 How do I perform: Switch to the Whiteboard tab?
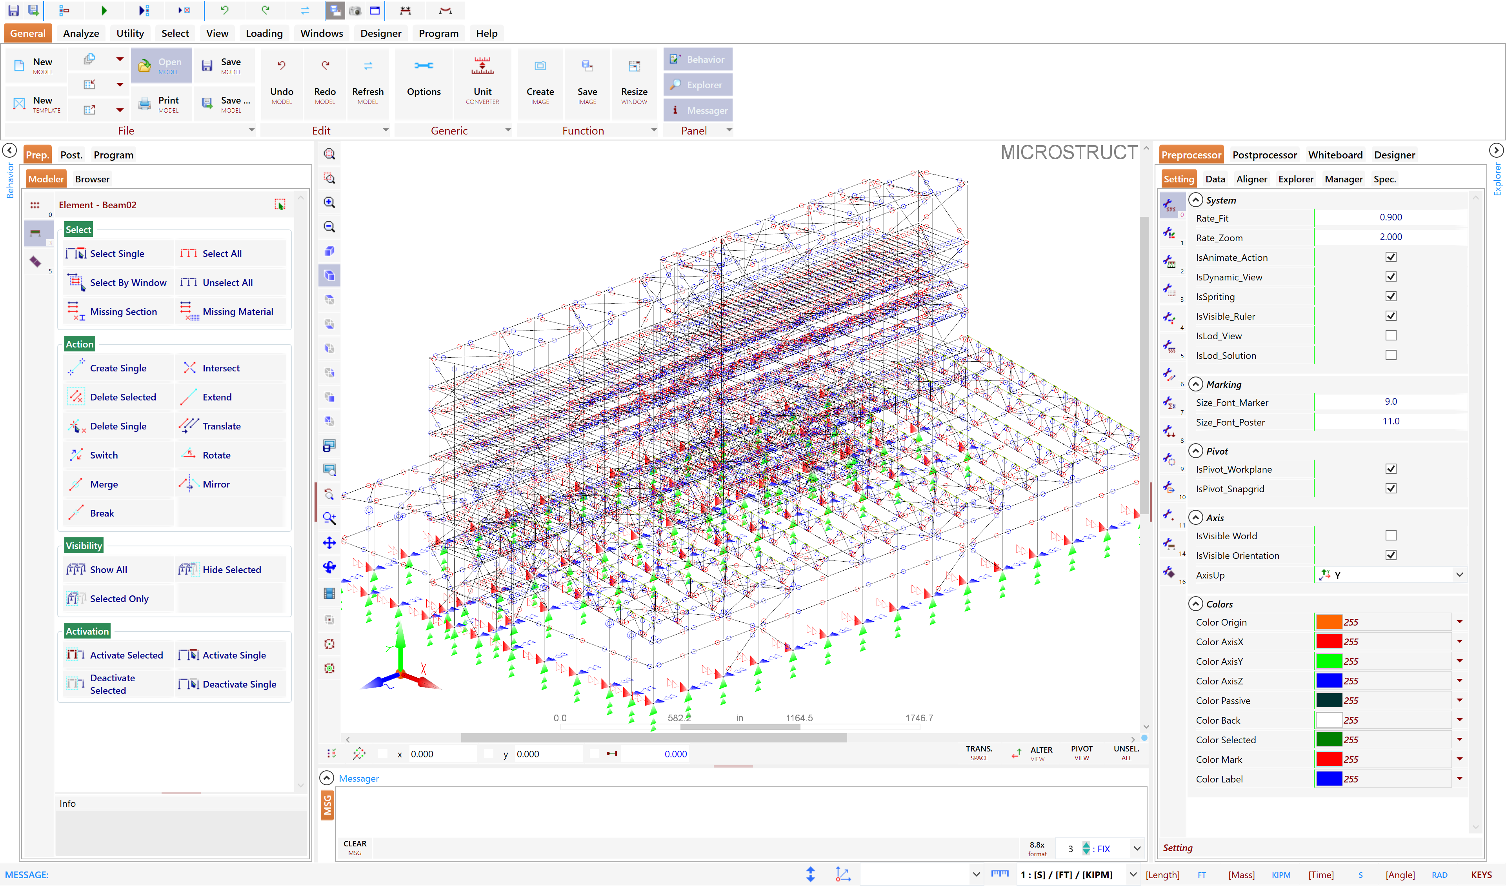coord(1335,155)
